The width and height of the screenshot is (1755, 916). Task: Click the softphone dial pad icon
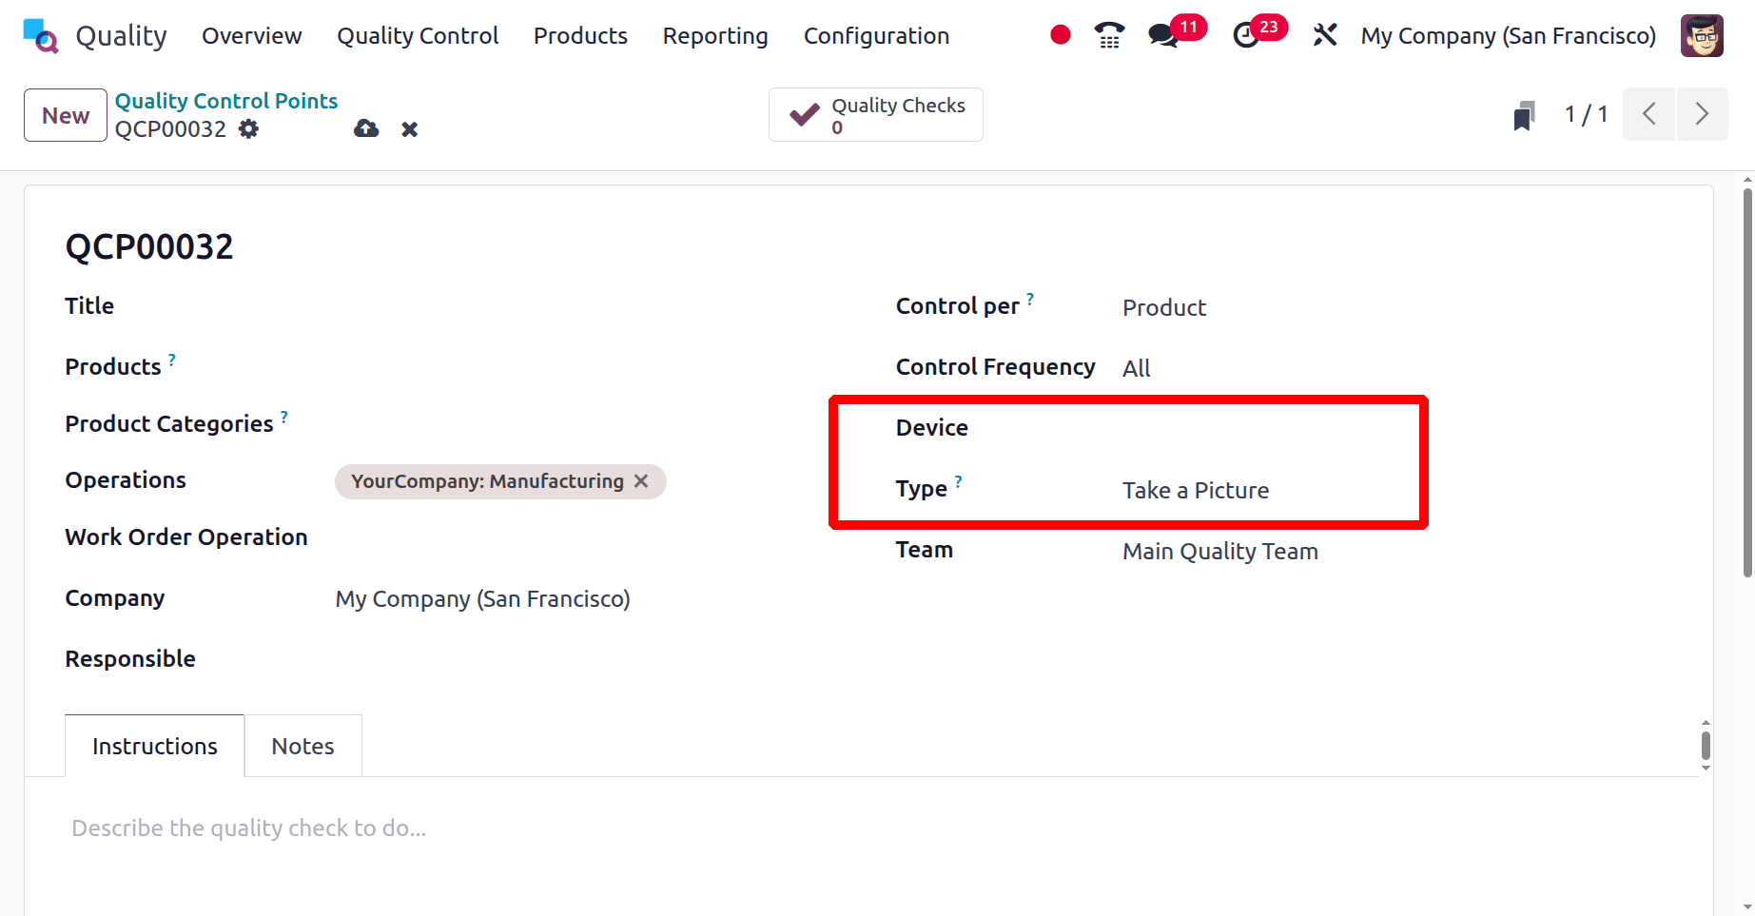(1108, 34)
